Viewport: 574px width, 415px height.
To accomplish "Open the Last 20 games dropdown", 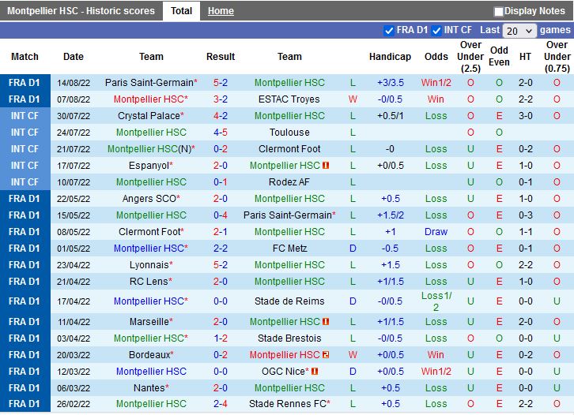I will (x=519, y=31).
